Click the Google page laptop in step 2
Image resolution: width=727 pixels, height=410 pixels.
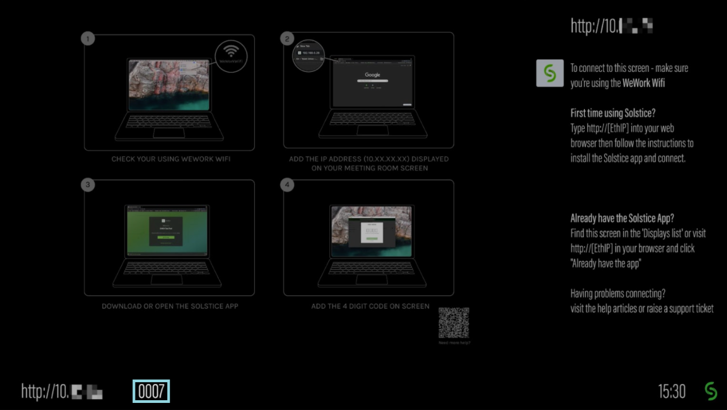(x=373, y=96)
